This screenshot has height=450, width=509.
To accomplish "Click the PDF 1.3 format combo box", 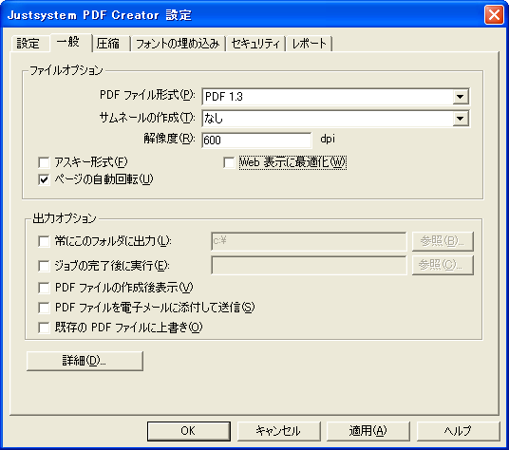I will coord(335,97).
